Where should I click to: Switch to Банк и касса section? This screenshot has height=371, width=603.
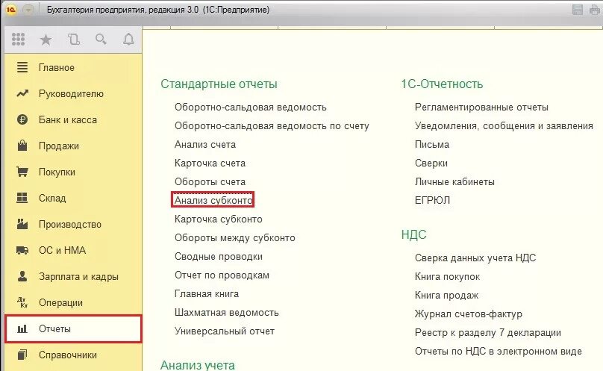pyautogui.click(x=68, y=120)
